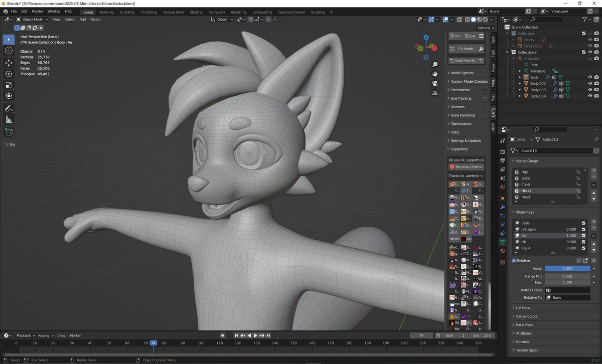
Task: Select the Scale tool
Action: 9,85
